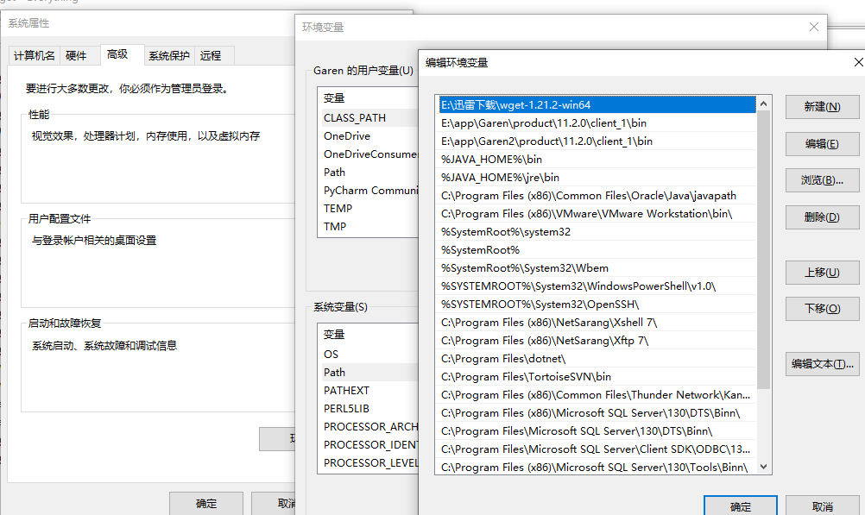Select %SystemRoot%\System32\Wbem entry
The height and width of the screenshot is (515, 865).
(597, 268)
